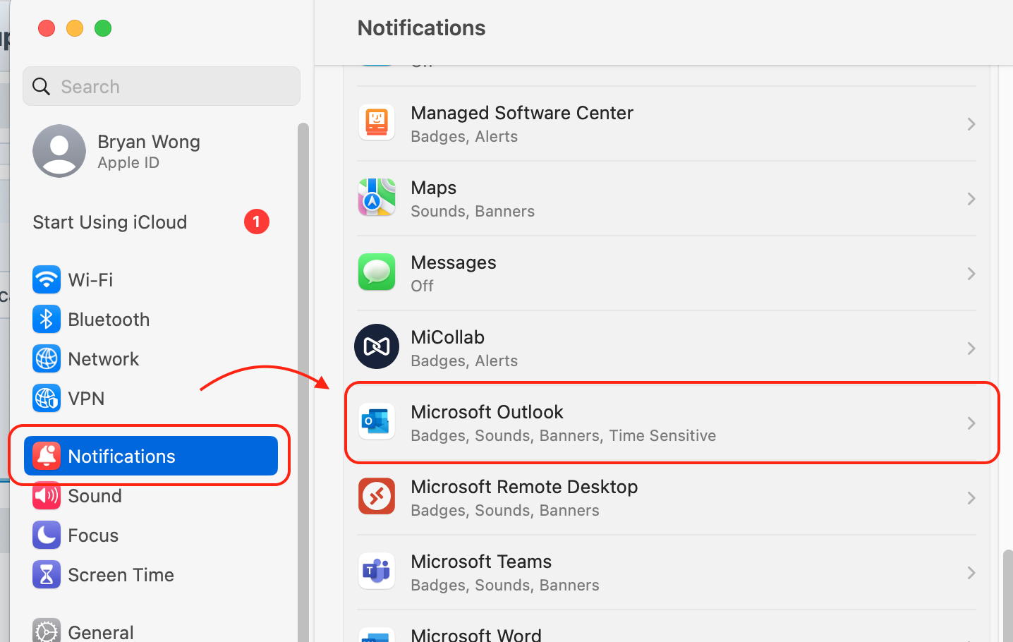This screenshot has width=1013, height=642.
Task: Click the MiCollab app icon
Action: (x=377, y=346)
